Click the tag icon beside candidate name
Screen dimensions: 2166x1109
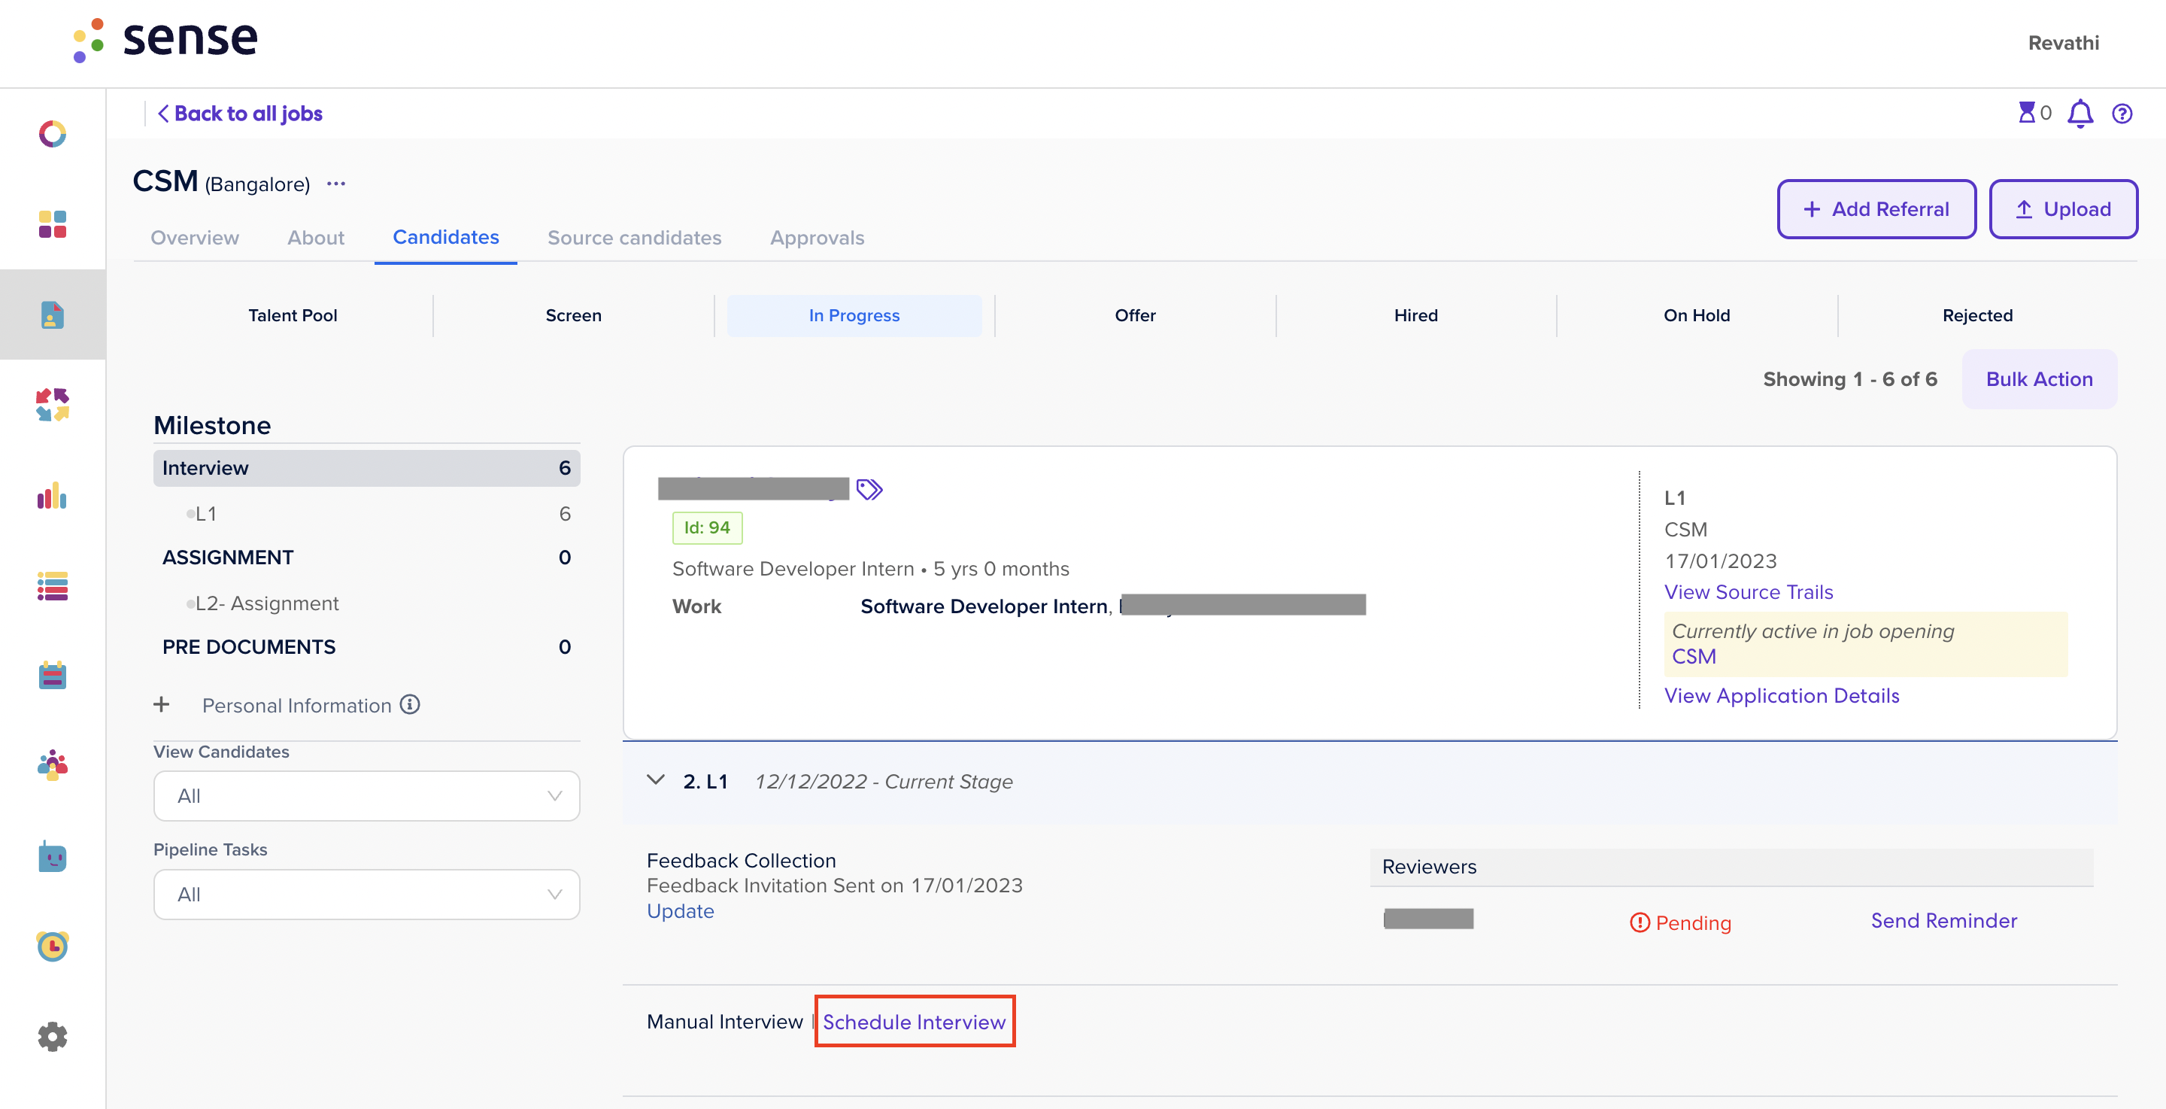pos(869,489)
